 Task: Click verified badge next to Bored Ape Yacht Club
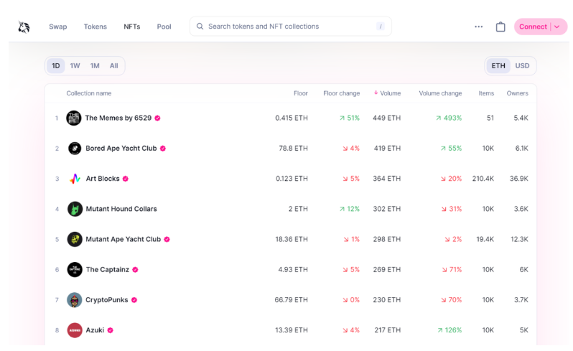[x=163, y=149]
